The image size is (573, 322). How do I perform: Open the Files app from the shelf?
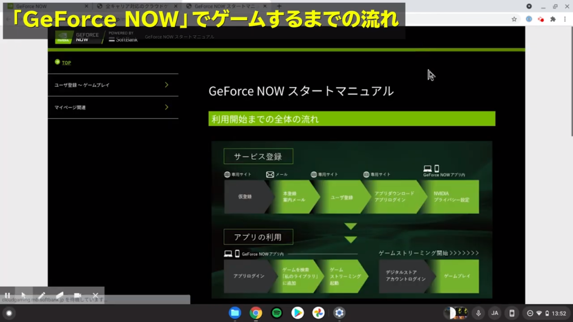click(235, 313)
